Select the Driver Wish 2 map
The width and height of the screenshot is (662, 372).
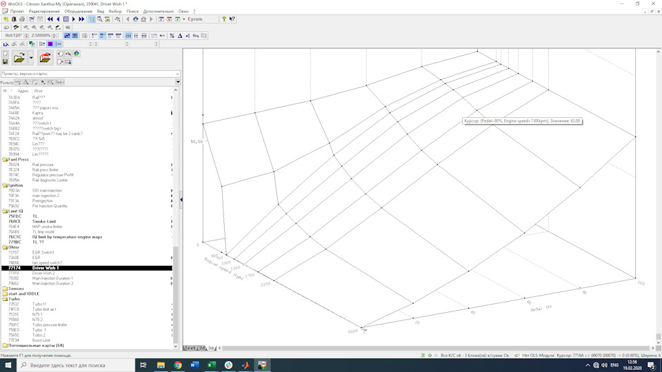(x=43, y=273)
